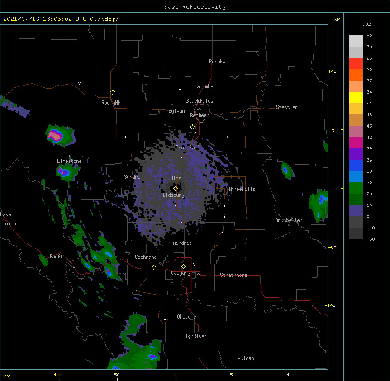390x381 pixels.
Task: Click the -30 value on dBZ scale
Action: tap(371, 239)
